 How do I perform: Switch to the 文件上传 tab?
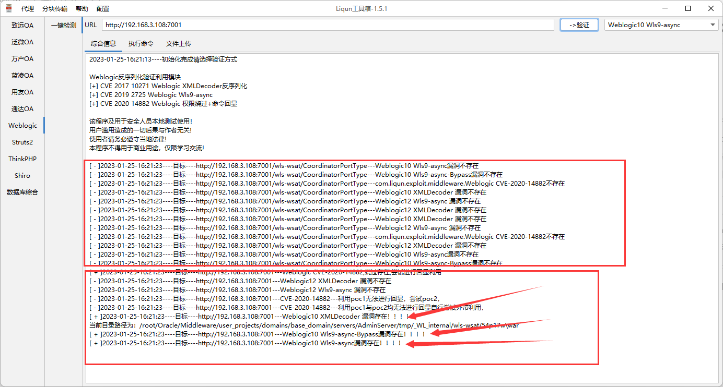[x=179, y=44]
